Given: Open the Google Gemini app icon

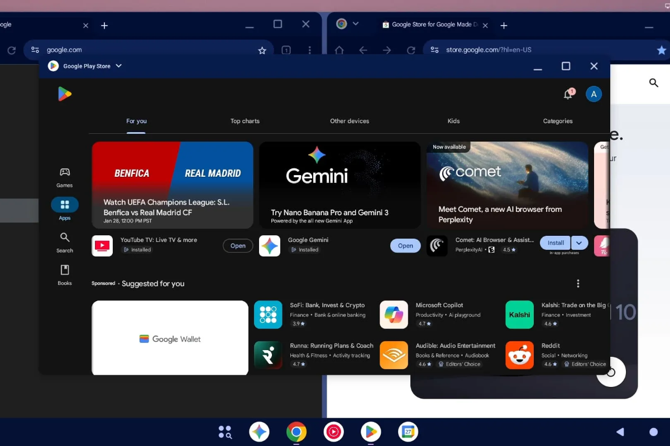Looking at the screenshot, I should pyautogui.click(x=270, y=245).
